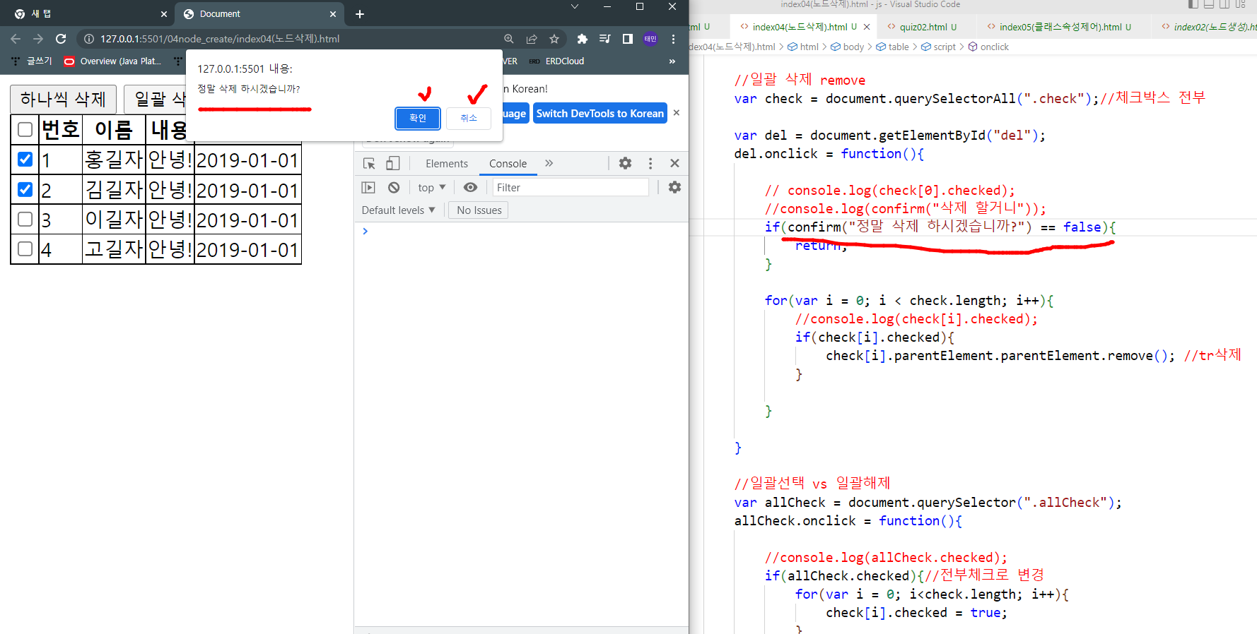Image resolution: width=1257 pixels, height=634 pixels.
Task: Open the ERDCloud bookmark
Action: tap(557, 61)
